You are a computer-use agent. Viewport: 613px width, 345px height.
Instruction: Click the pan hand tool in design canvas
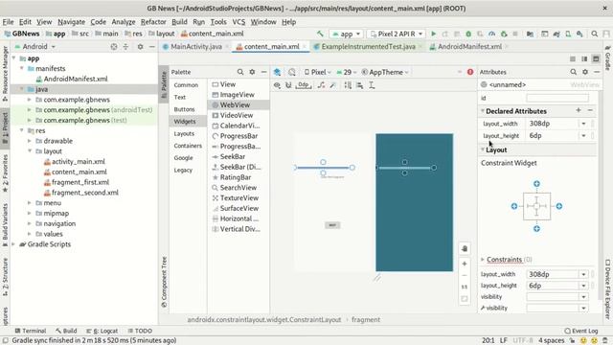pos(465,249)
